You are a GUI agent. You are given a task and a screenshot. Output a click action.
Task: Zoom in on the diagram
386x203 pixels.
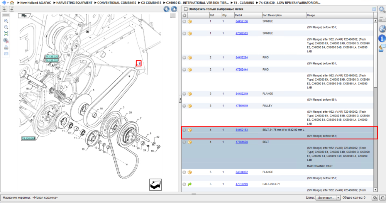pos(6,21)
